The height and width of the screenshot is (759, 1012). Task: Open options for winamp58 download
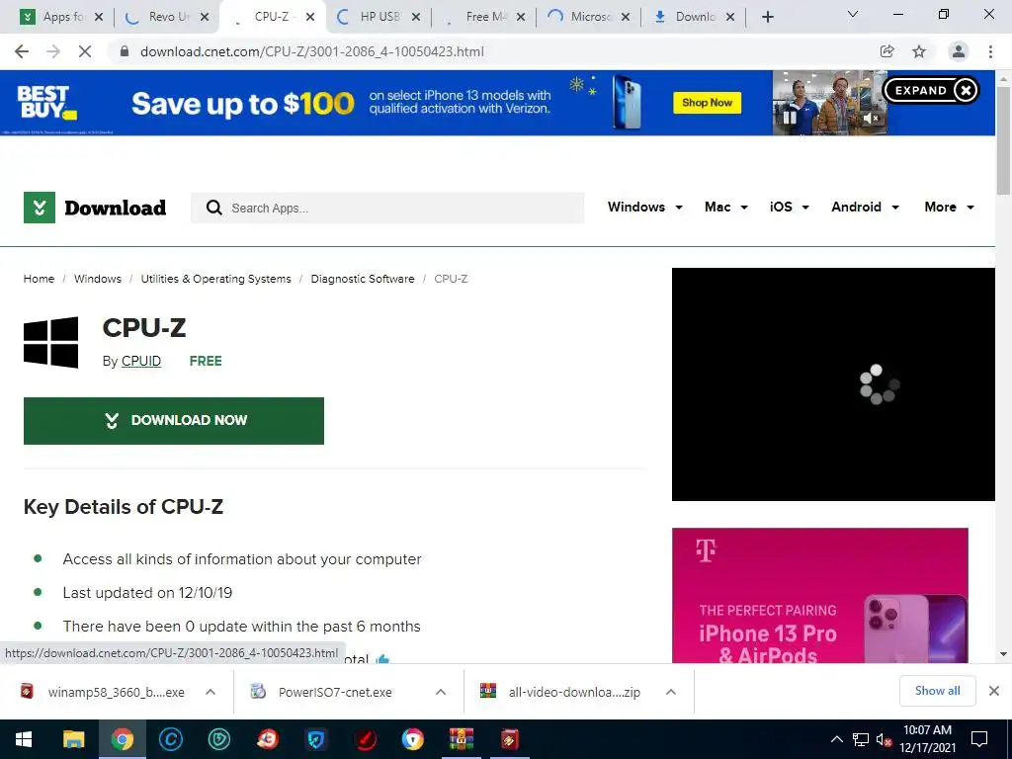(211, 692)
